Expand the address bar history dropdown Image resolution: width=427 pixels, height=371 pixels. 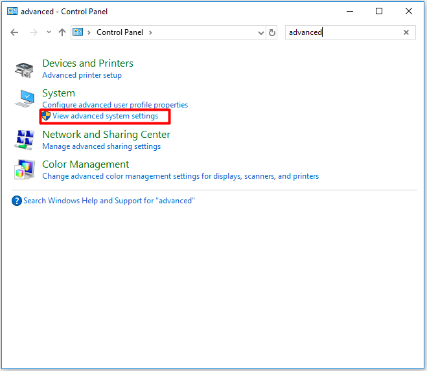tap(260, 33)
